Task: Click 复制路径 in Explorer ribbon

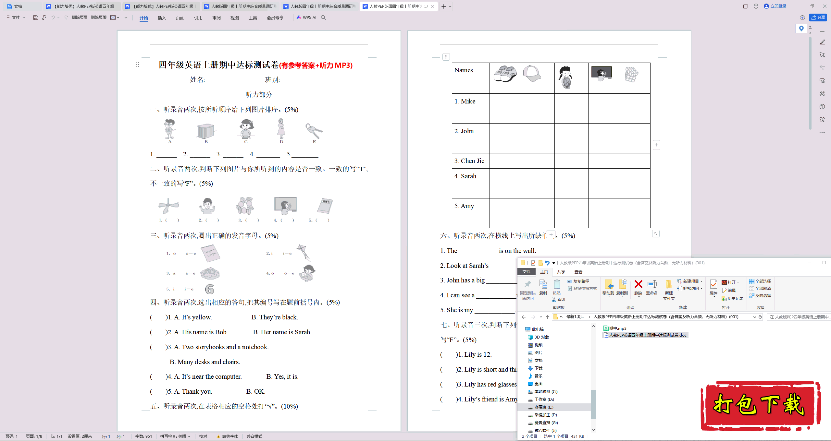Action: (x=578, y=281)
